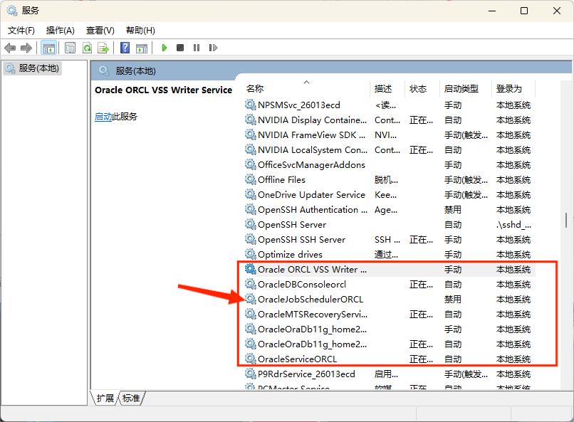Click the Back arrow toolbar icon
Screen dimensions: 574x422
coord(10,48)
